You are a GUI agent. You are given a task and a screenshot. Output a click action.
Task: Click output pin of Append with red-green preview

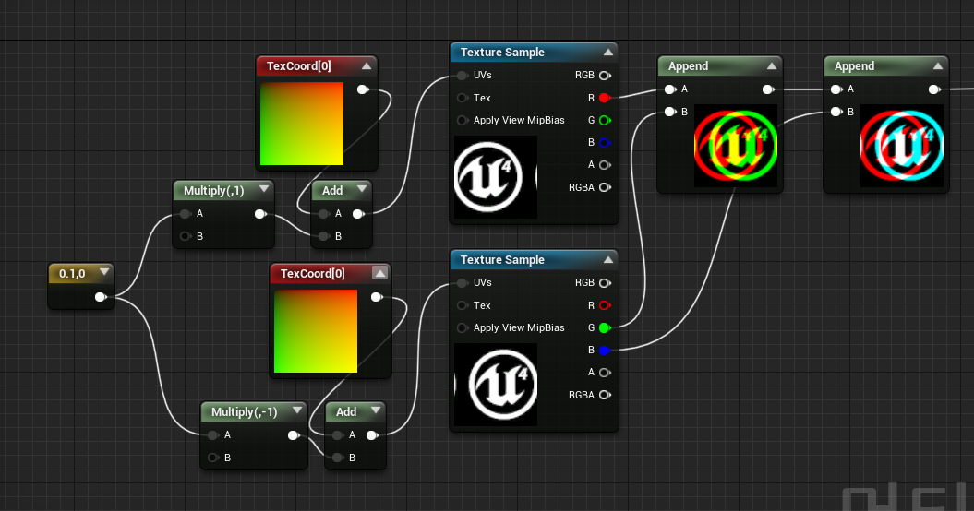(768, 89)
